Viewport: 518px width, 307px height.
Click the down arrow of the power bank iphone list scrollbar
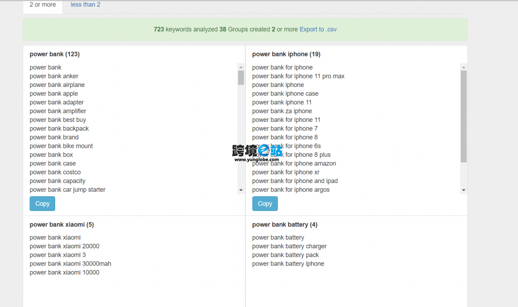tap(463, 190)
